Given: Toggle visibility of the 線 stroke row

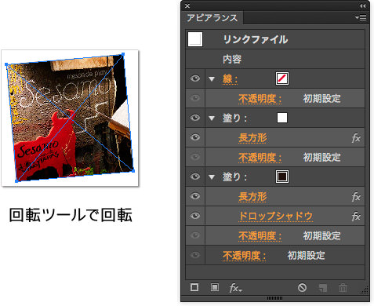Looking at the screenshot, I should click(195, 78).
